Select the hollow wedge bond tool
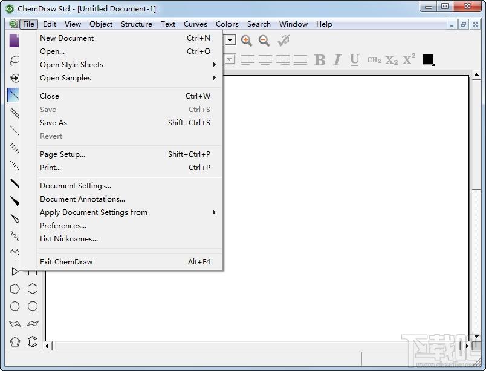The image size is (486, 371). click(x=15, y=218)
